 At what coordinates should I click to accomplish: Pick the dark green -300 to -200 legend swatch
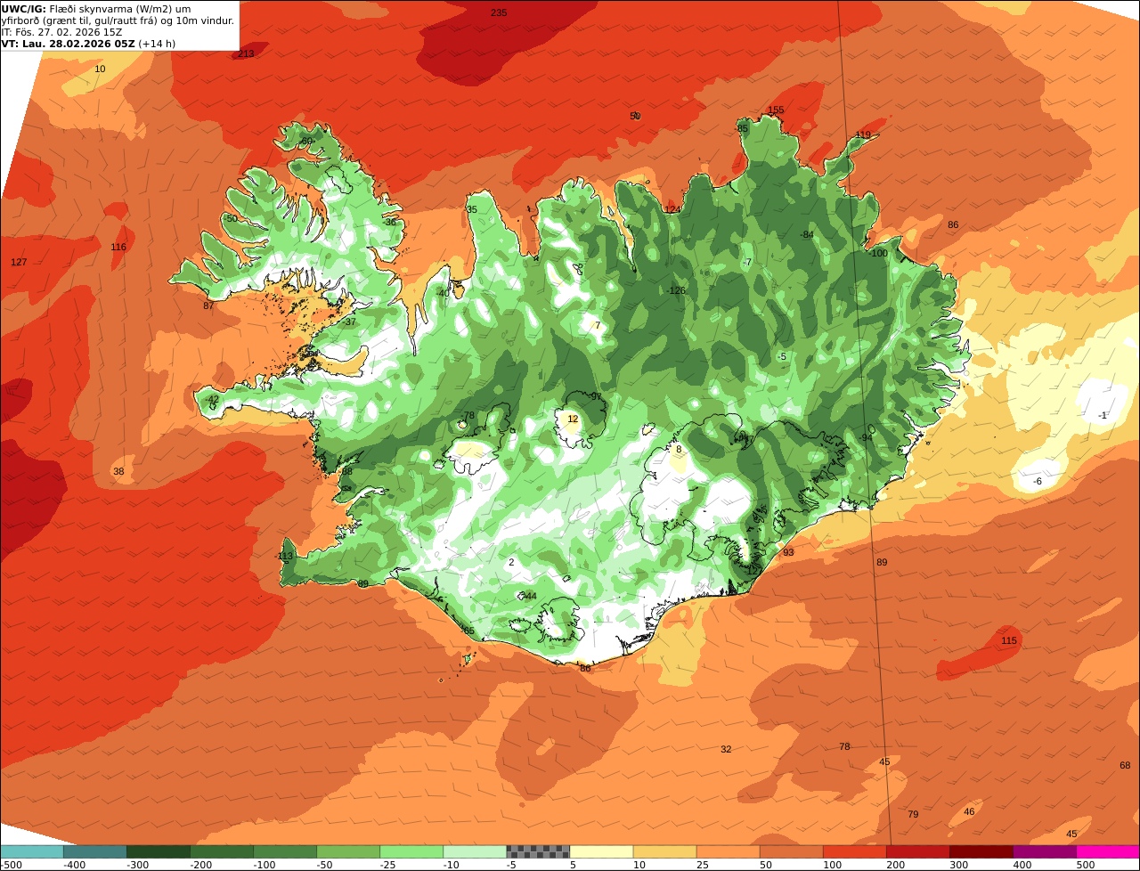coord(158,851)
